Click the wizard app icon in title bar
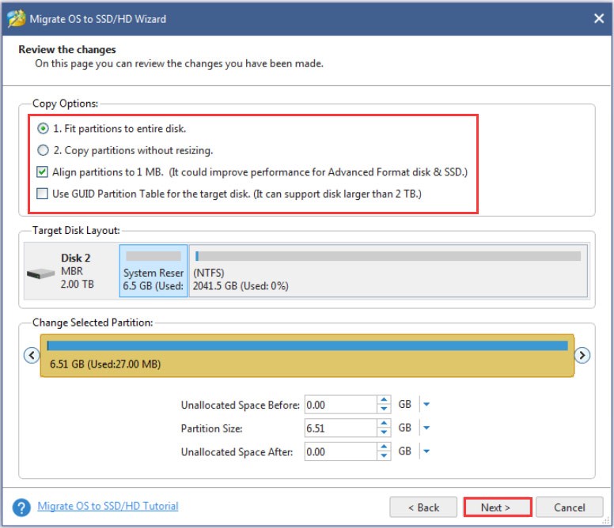This screenshot has width=614, height=528. tap(16, 18)
